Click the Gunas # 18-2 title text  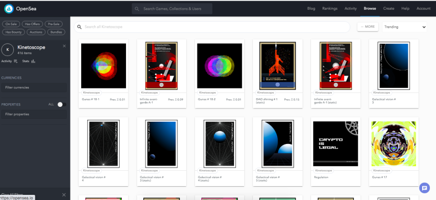(207, 99)
